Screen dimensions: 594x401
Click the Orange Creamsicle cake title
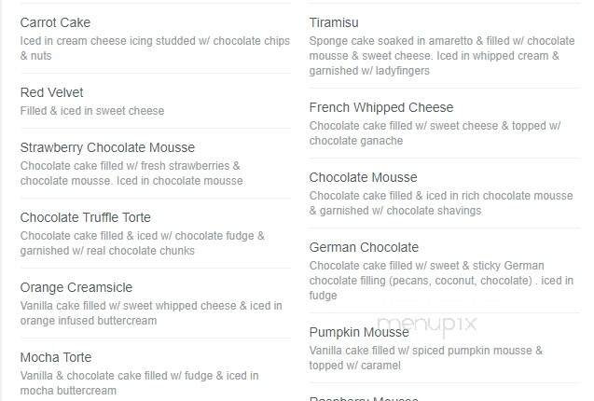[76, 287]
